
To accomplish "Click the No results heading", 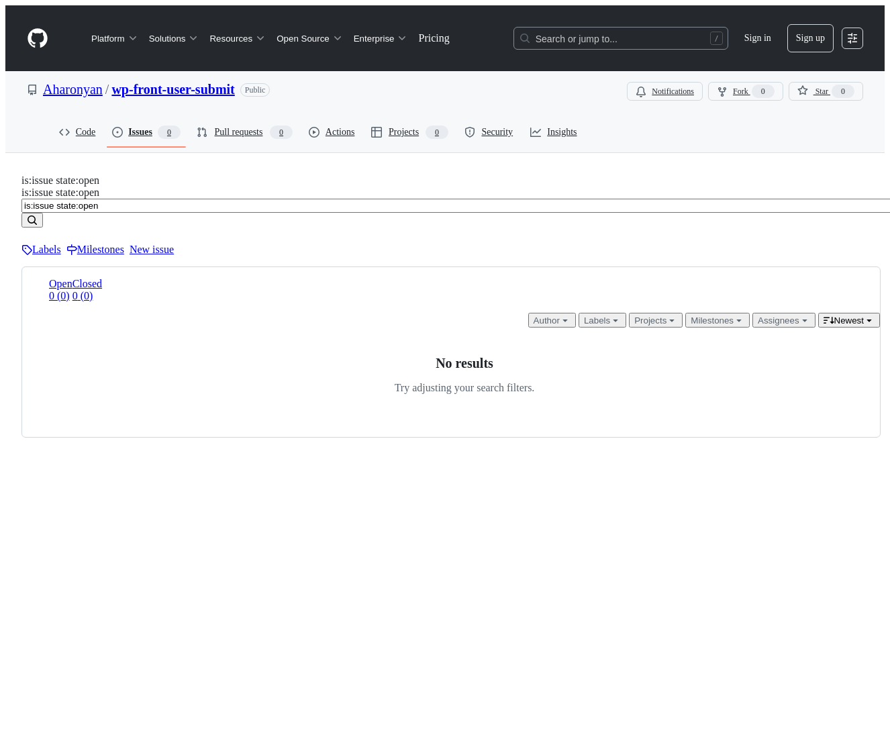I will [x=464, y=363].
